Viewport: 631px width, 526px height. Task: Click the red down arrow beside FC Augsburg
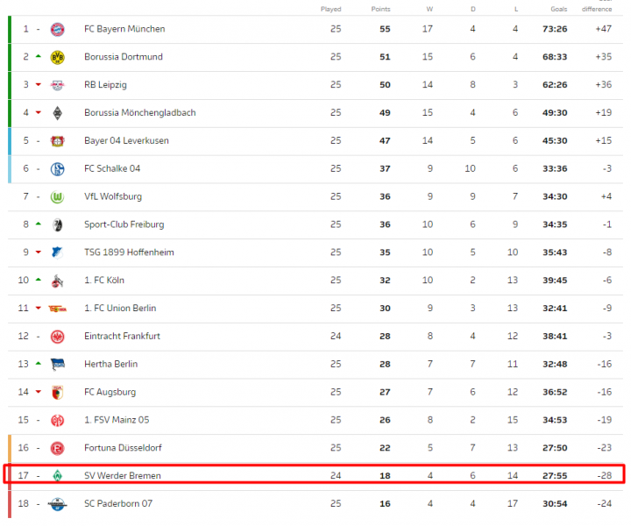[x=39, y=393]
